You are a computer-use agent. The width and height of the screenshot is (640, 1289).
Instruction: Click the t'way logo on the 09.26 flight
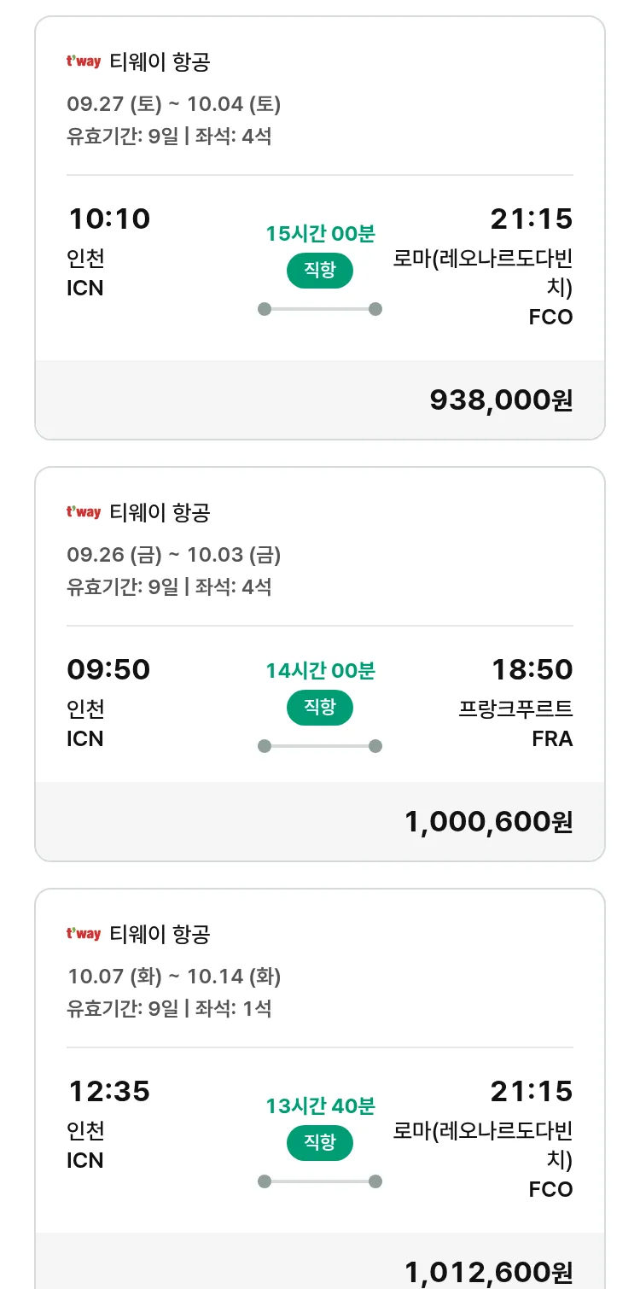coord(84,512)
